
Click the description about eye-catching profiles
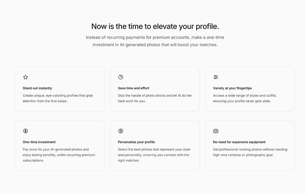[x=58, y=98]
